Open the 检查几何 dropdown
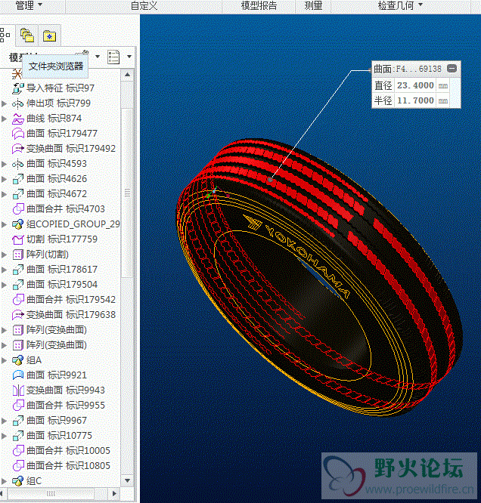This screenshot has height=503, width=481. 400,5
